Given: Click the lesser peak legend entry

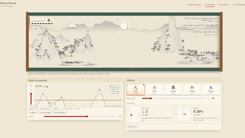Looking at the screenshot, I should click(115, 88).
